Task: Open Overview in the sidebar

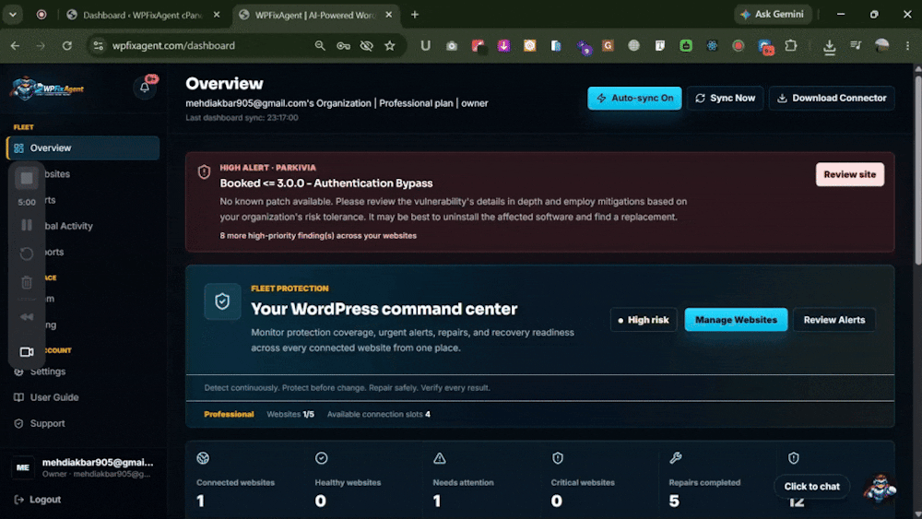Action: 83,148
